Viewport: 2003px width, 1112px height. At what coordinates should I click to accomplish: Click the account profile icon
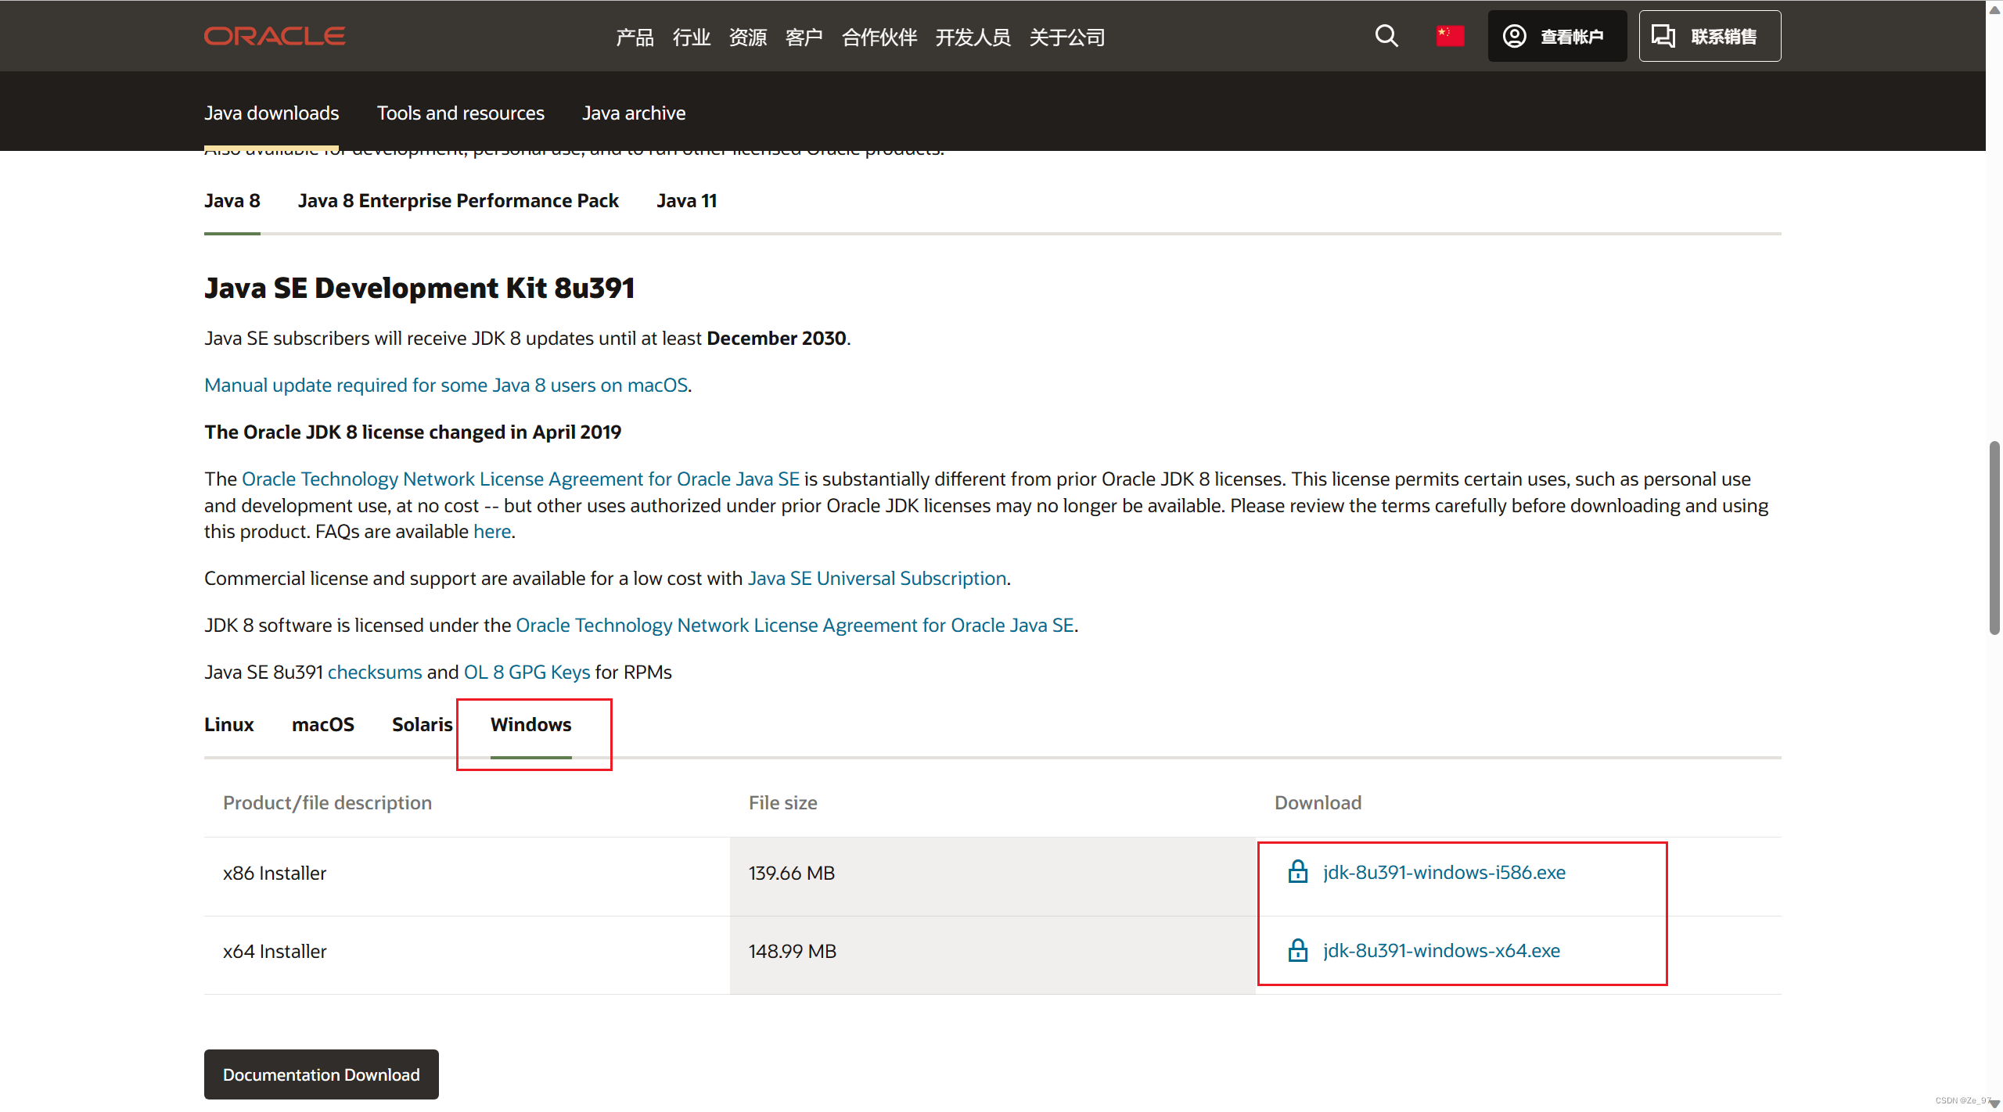[x=1515, y=36]
